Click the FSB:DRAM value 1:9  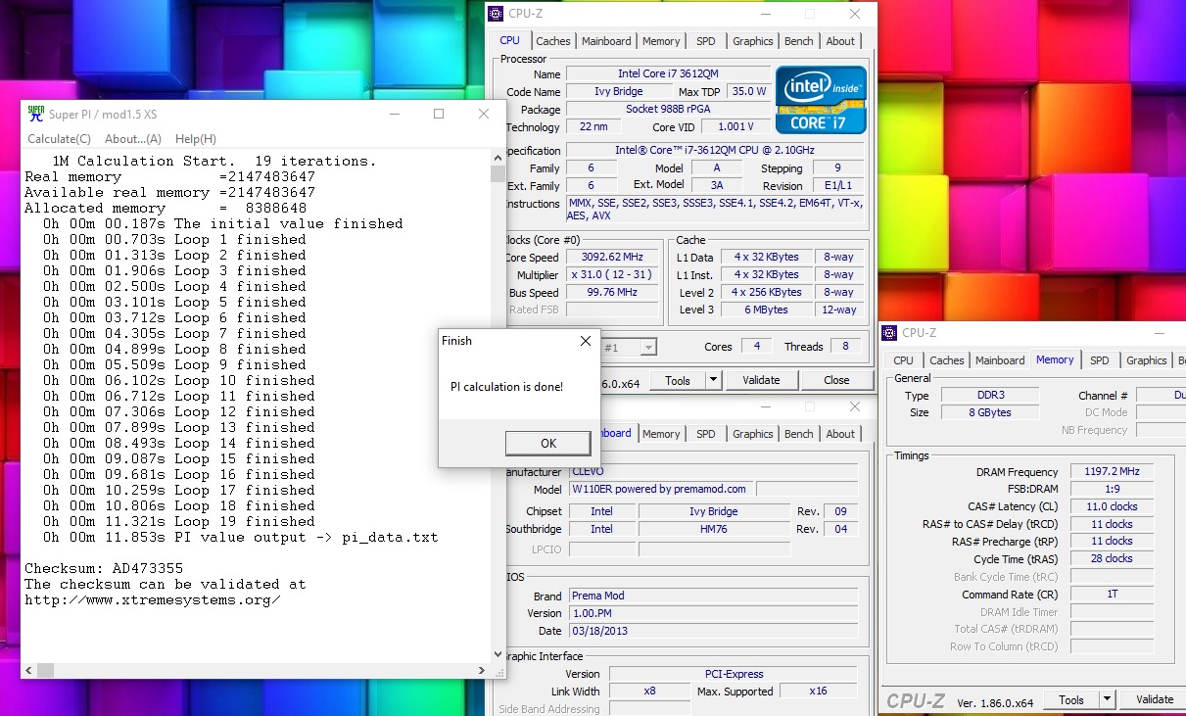point(1112,489)
